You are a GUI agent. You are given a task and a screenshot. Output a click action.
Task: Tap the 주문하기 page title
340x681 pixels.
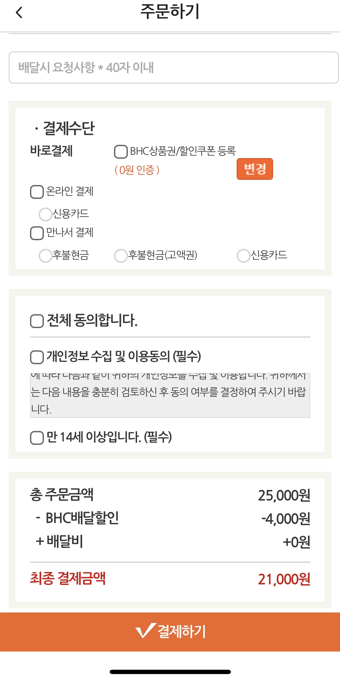pyautogui.click(x=170, y=12)
